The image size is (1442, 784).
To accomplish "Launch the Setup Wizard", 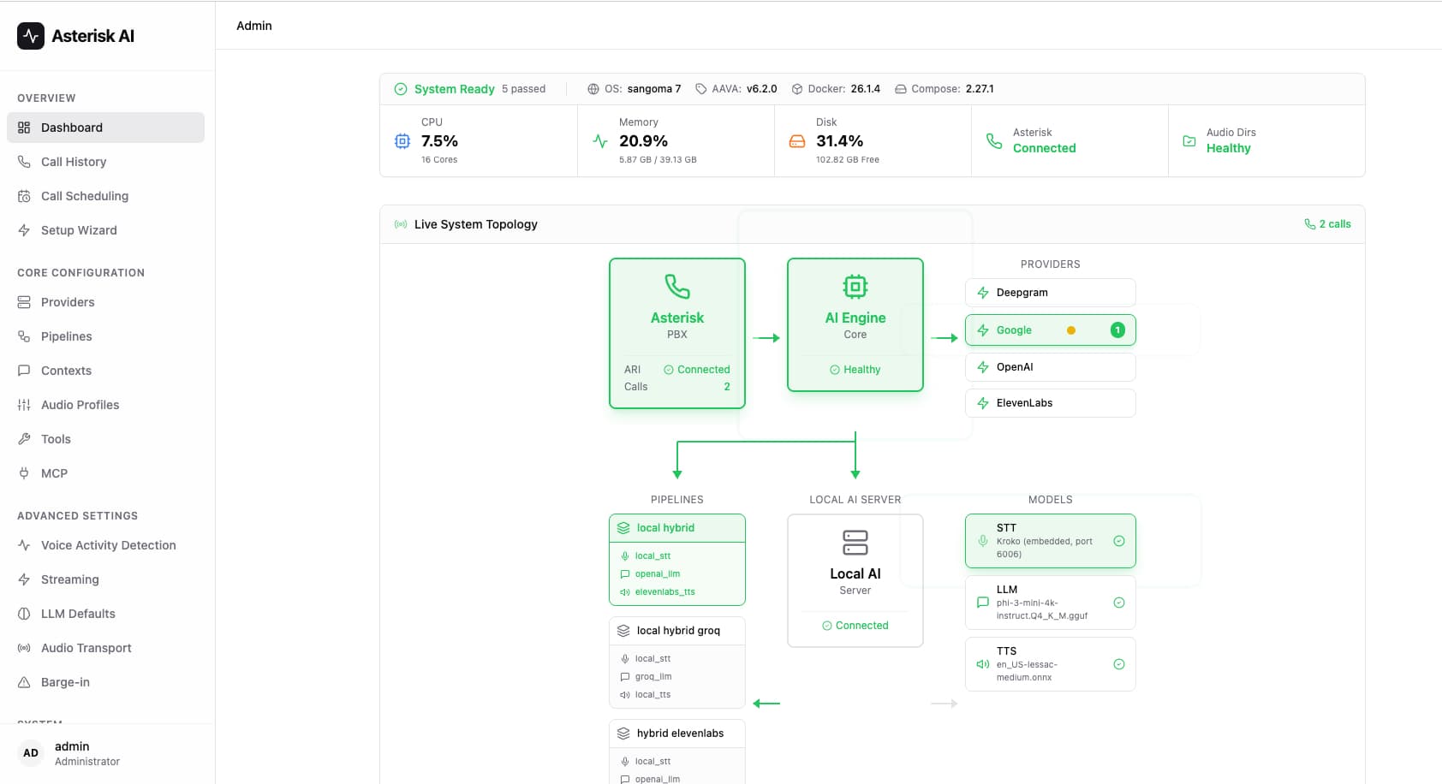I will [105, 230].
